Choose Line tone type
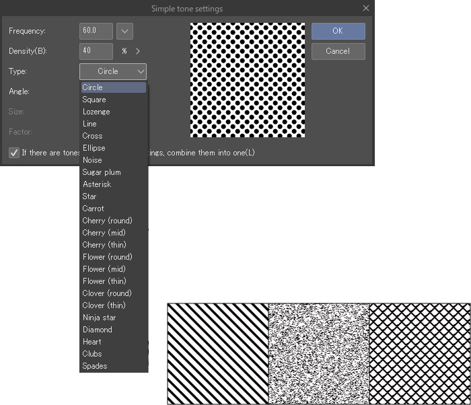The image size is (471, 405). [x=114, y=124]
